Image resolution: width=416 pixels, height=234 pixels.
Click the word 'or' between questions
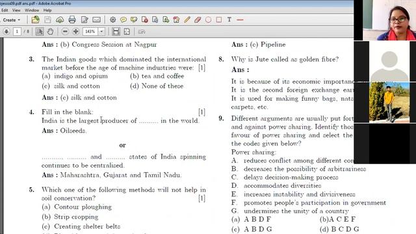(122, 145)
